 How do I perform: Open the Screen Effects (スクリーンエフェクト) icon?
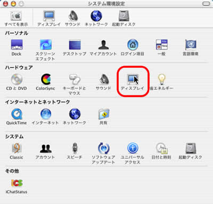[x=46, y=44]
